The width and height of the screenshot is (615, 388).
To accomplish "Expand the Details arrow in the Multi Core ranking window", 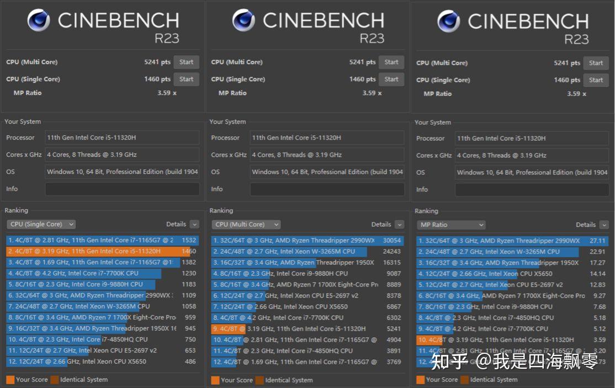I will coord(400,225).
